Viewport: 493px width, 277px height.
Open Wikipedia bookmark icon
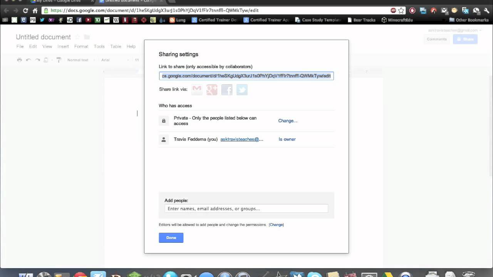tap(116, 20)
